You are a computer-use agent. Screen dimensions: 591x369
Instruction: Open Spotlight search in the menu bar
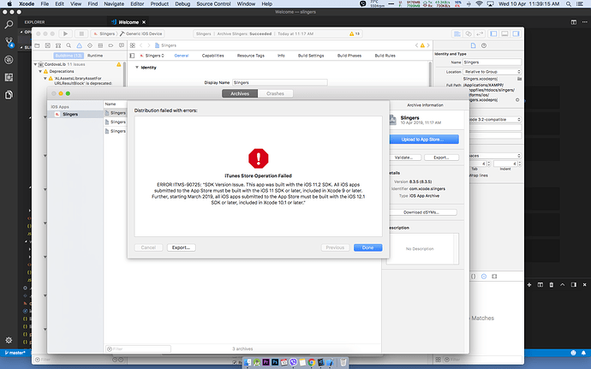[568, 3]
